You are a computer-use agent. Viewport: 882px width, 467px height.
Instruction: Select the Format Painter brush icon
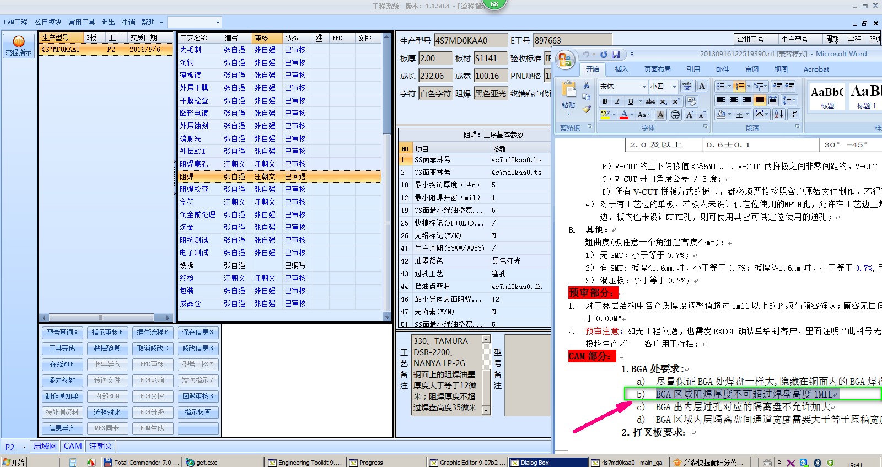[x=587, y=109]
